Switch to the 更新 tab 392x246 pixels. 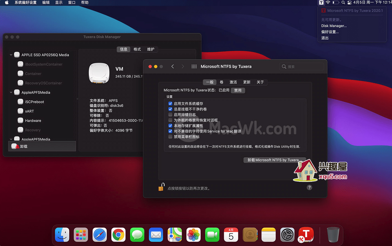pos(247,82)
